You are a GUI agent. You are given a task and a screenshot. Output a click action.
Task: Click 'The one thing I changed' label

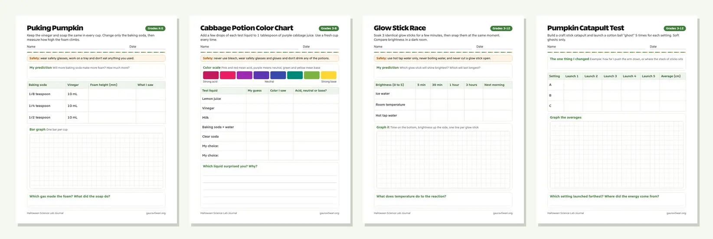[569, 59]
